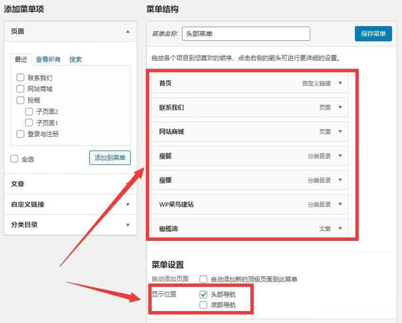Collapse the 页面 panel with the up arrow

pyautogui.click(x=128, y=31)
